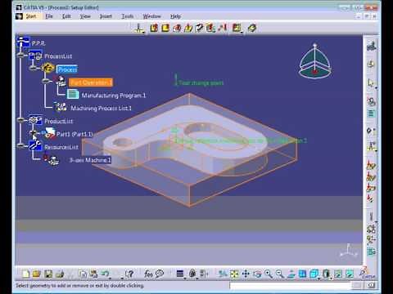Click the black curve following icon
Screen dimensions: 393x294
point(199,28)
